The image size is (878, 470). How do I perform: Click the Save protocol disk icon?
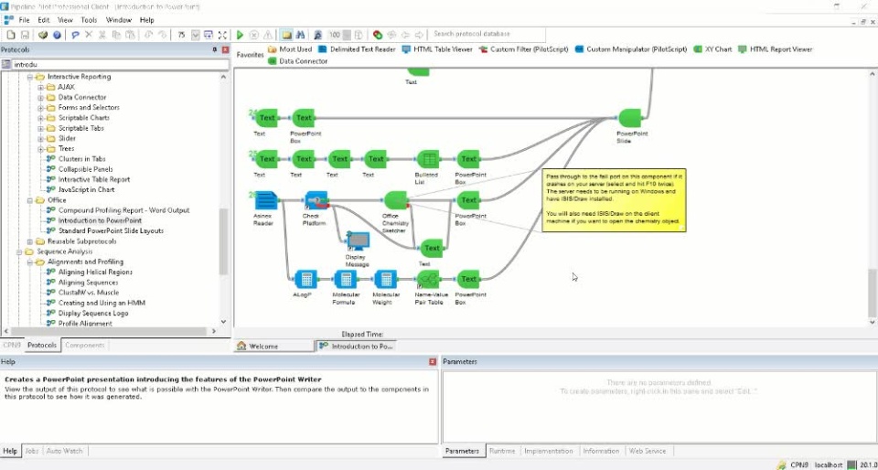coord(25,35)
